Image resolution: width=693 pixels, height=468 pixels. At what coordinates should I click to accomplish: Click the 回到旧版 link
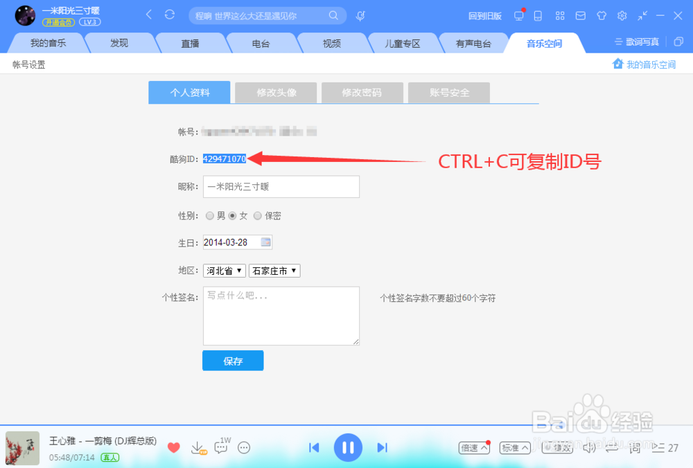click(485, 17)
